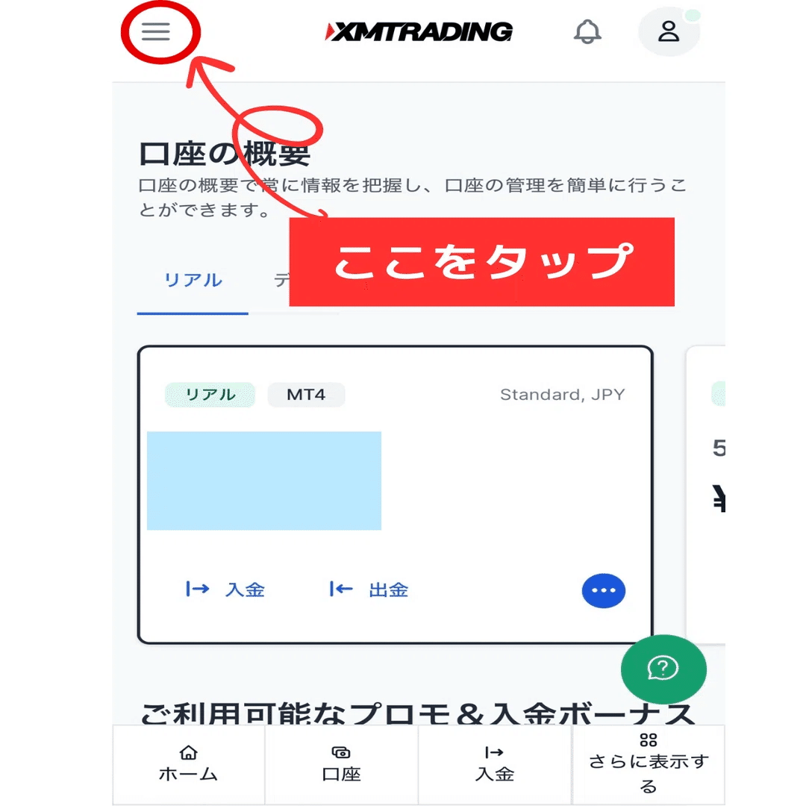The width and height of the screenshot is (806, 806).
Task: Select the partially visible next account card
Action: (x=706, y=495)
